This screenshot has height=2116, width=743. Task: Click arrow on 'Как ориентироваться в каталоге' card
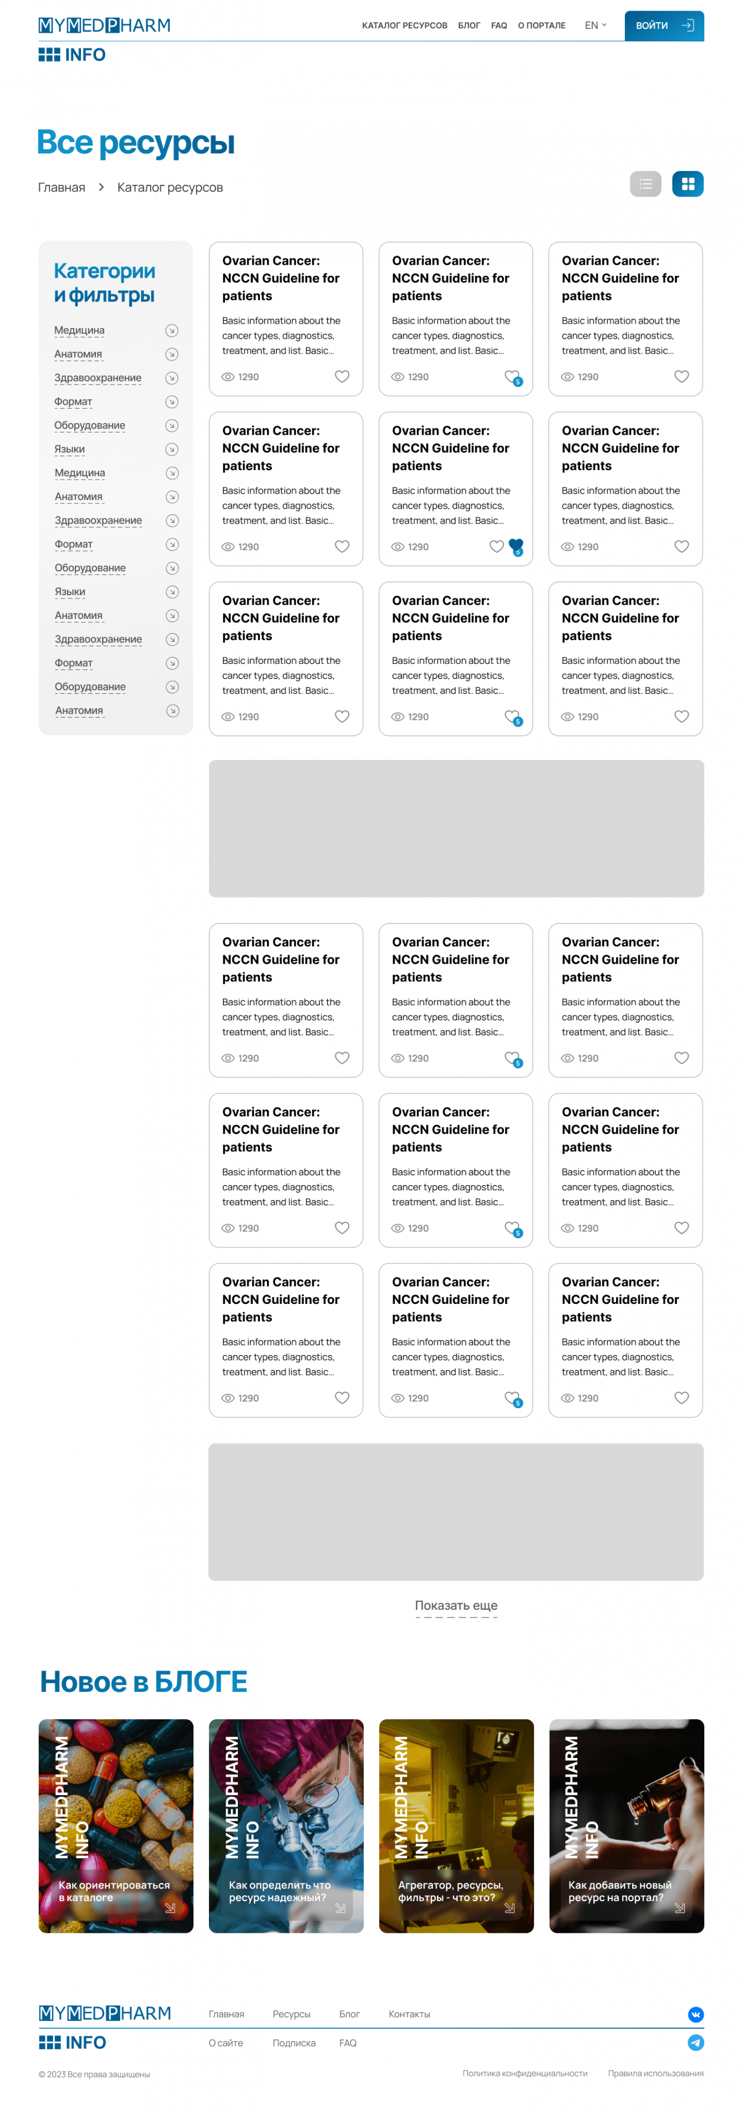(170, 1907)
